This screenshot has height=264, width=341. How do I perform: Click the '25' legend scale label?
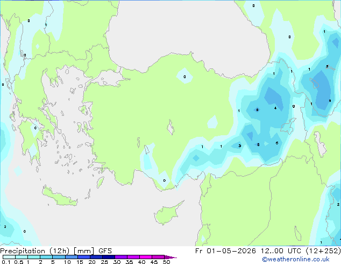click(x=104, y=262)
